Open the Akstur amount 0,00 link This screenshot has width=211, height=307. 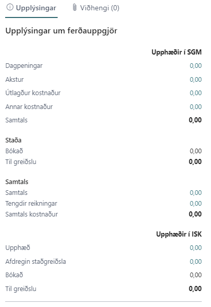point(196,80)
